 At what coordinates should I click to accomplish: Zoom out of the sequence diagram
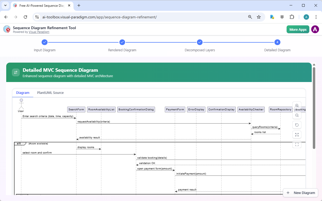click(x=297, y=115)
